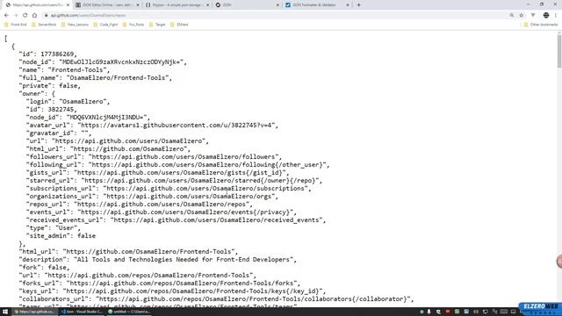Go back using the browser back arrow
562x316 pixels.
6,16
